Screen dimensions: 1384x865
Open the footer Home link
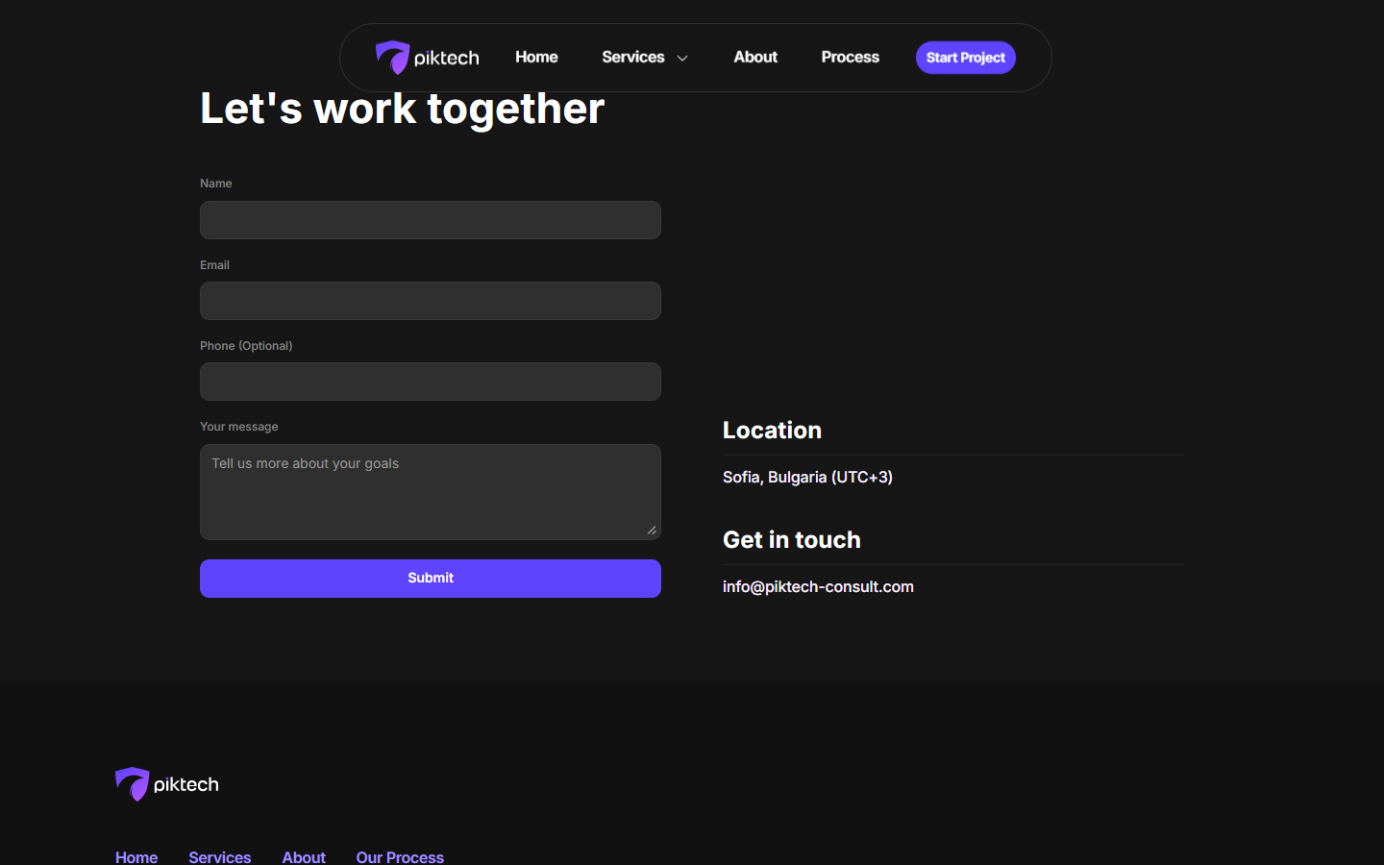tap(136, 857)
